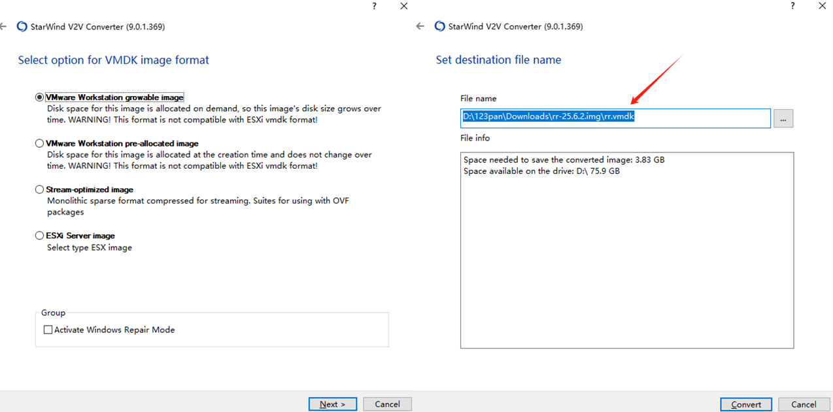Viewport: 833px width, 412px height.
Task: Click the 'File info' label
Action: pyautogui.click(x=475, y=138)
